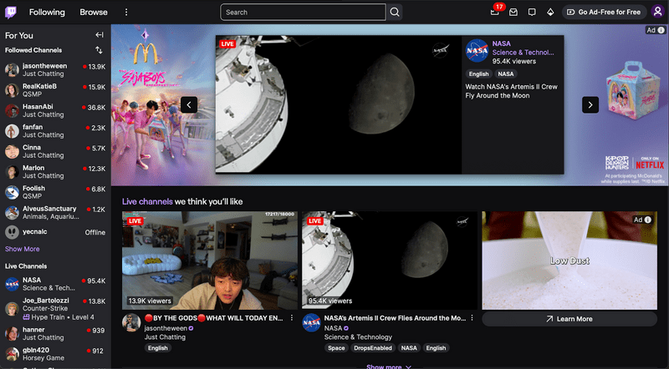Screen dimensions: 669x369
Task: Open the Following tab
Action: [x=47, y=13]
